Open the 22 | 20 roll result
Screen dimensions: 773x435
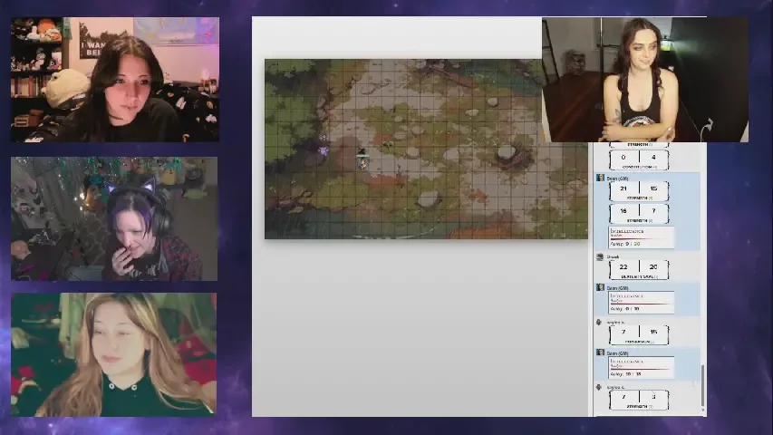[638, 268]
